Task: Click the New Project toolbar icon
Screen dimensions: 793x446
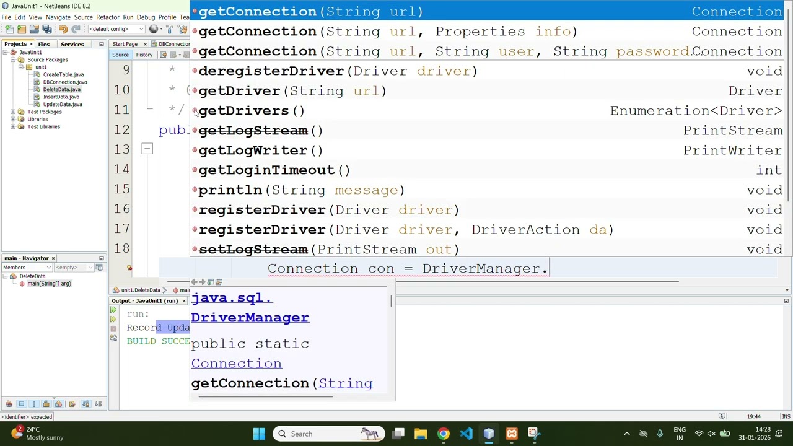Action: click(22, 29)
